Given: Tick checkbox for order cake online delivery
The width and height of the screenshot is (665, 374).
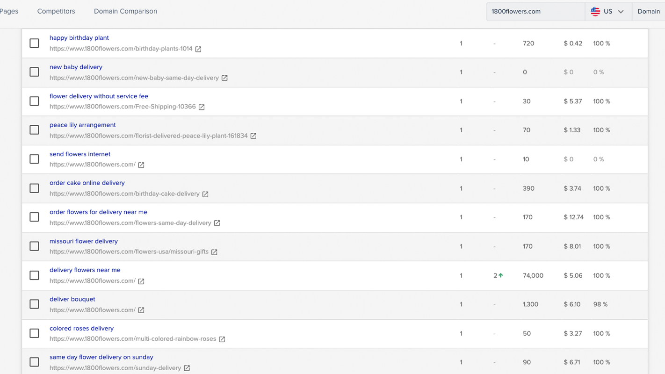Looking at the screenshot, I should pyautogui.click(x=34, y=188).
